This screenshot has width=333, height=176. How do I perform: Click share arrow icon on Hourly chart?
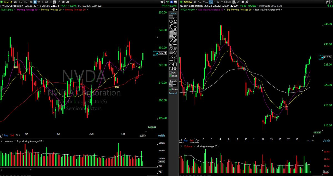tap(247, 2)
